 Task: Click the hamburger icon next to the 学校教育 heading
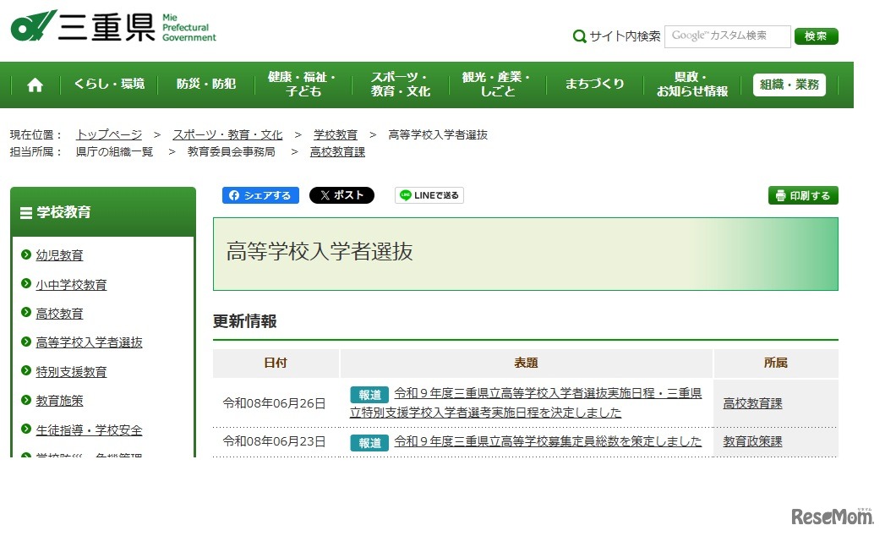26,213
